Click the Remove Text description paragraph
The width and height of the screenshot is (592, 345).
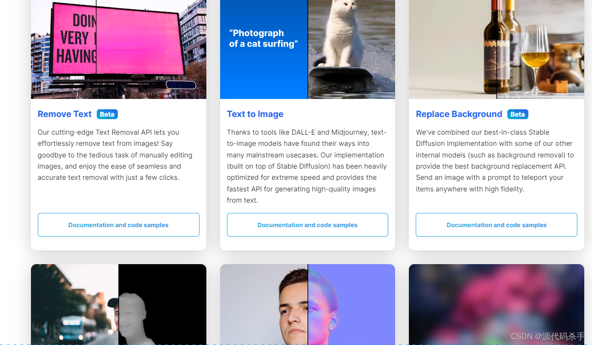(115, 155)
